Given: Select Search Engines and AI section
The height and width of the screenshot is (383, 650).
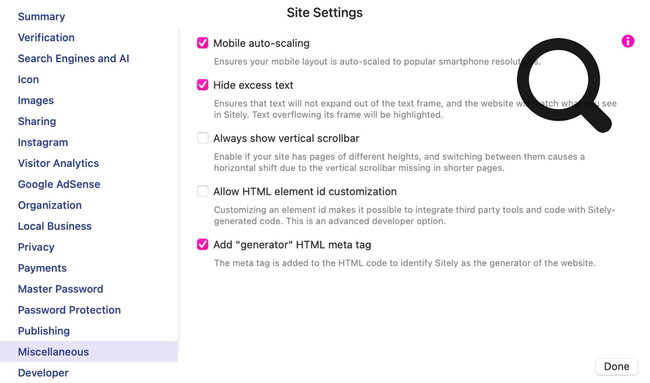Looking at the screenshot, I should (73, 59).
